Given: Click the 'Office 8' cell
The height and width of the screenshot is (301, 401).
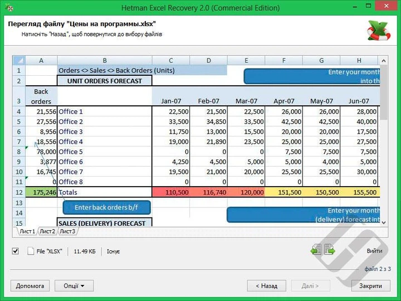Looking at the screenshot, I should 105,182.
